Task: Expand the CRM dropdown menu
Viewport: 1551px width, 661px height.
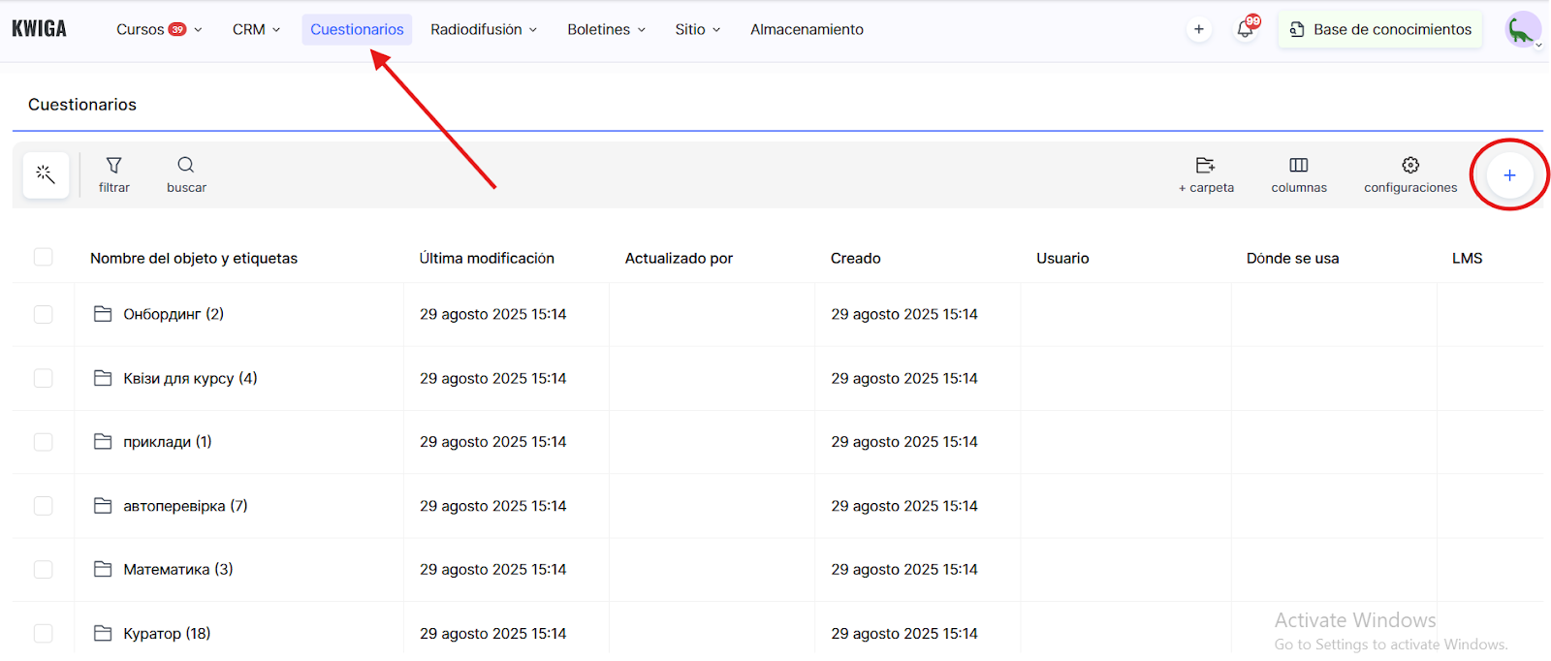Action: pos(256,29)
